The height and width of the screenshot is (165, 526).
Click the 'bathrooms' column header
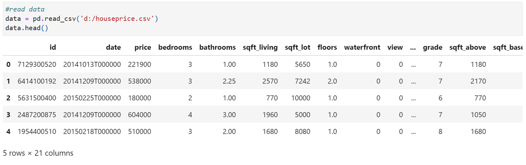tap(217, 47)
